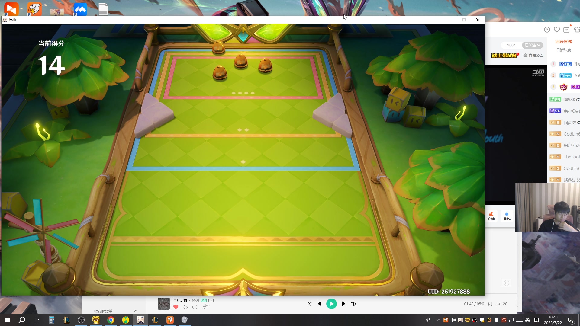Select user TheFool in activity list

pos(565,157)
